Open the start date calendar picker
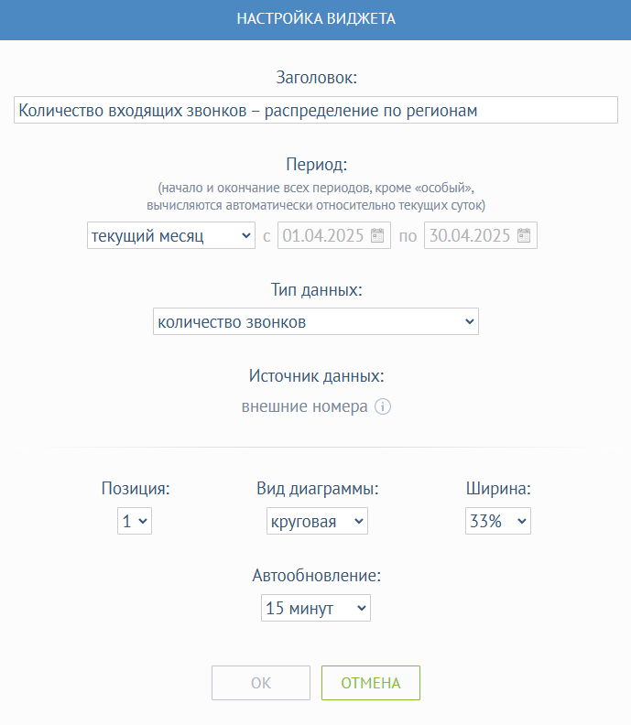Viewport: 631px width, 725px height. (x=377, y=235)
